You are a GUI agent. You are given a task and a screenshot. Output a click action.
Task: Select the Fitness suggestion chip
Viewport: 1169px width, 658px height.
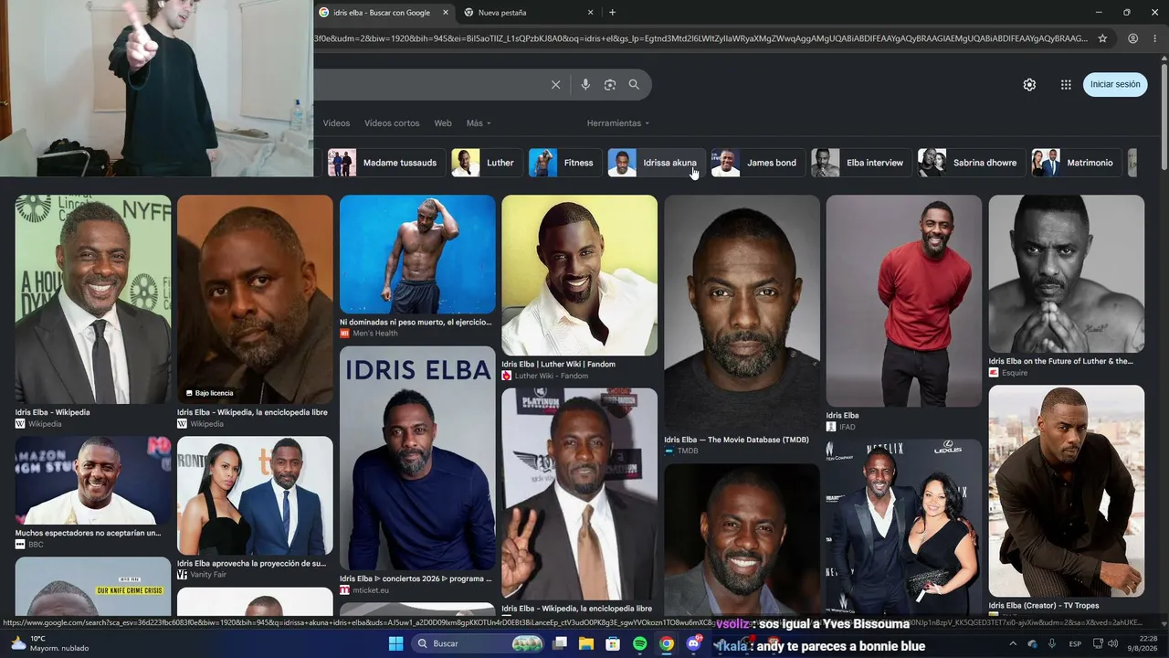tap(565, 163)
